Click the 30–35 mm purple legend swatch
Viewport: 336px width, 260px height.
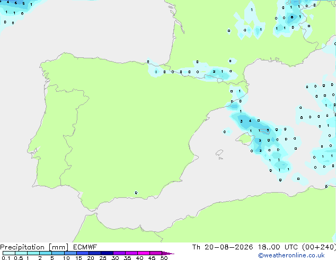[x=119, y=253]
